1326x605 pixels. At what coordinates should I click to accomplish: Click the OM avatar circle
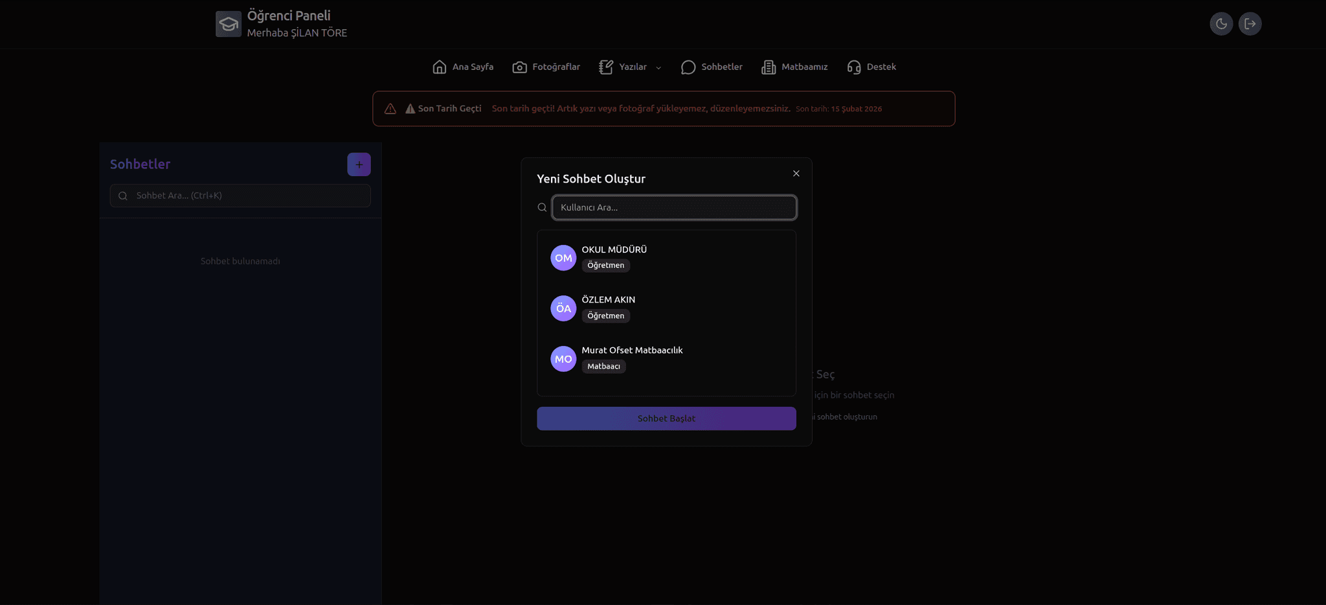coord(563,258)
